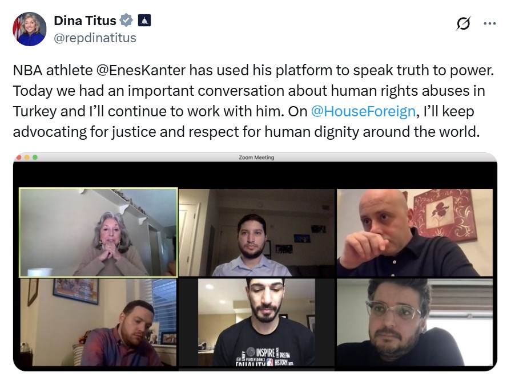Click the government account badge icon
The width and height of the screenshot is (507, 377).
pos(144,21)
